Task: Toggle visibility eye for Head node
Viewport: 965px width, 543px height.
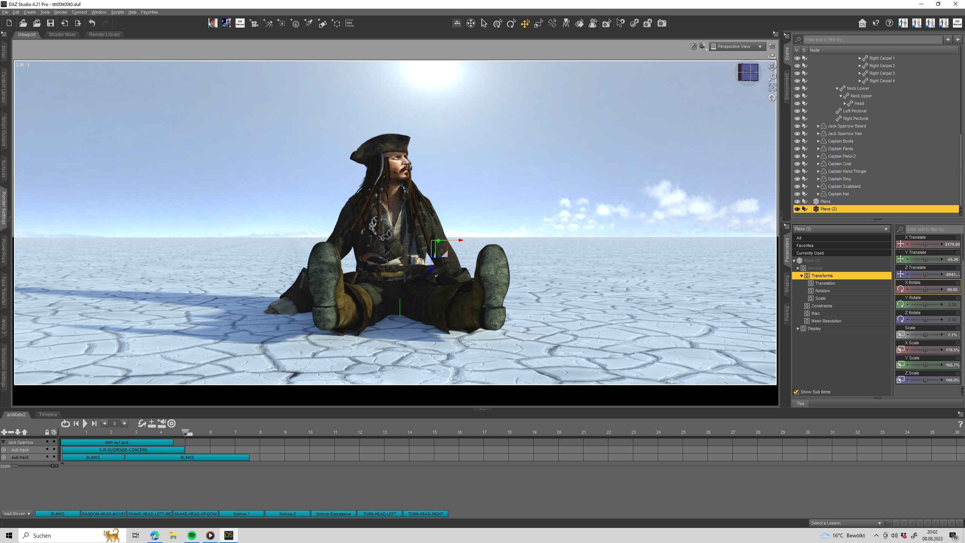Action: [x=797, y=103]
